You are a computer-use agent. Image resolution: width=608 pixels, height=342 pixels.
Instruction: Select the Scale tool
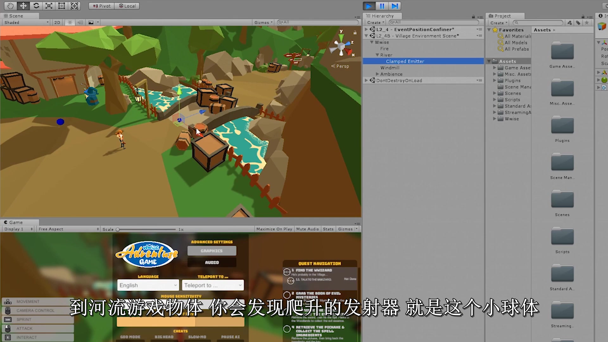pyautogui.click(x=49, y=6)
